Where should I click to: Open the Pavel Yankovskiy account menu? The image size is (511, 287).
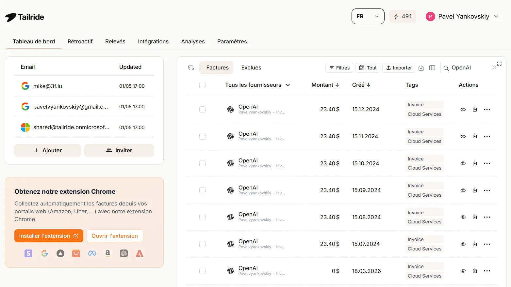462,16
